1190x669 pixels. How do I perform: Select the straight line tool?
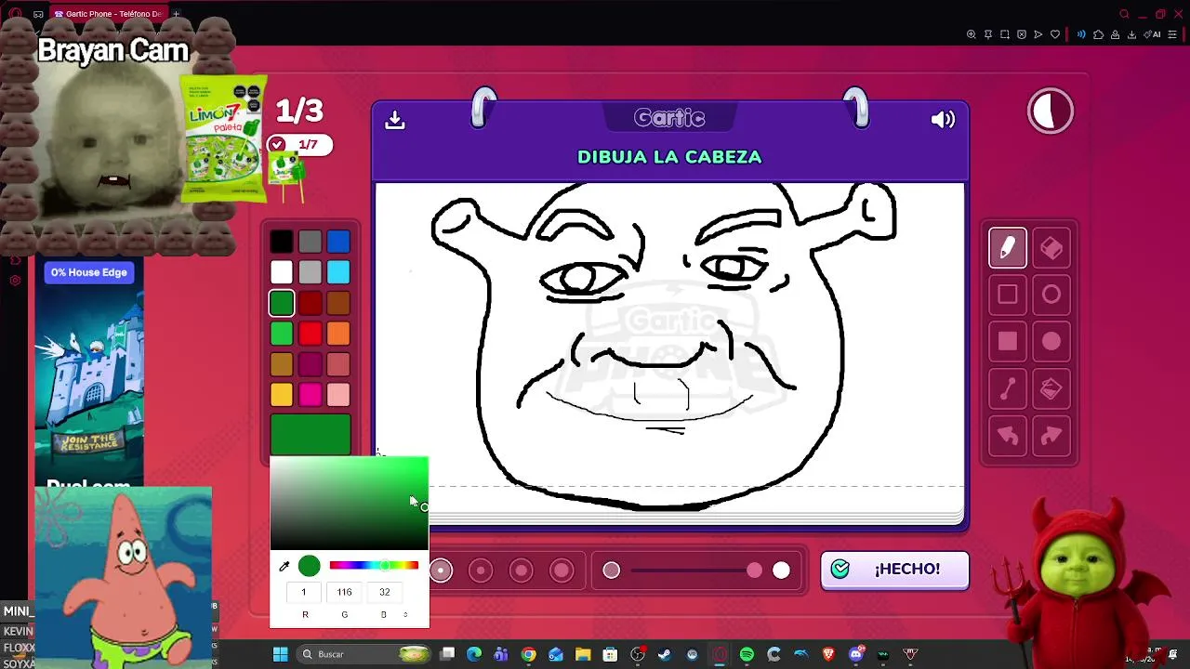pyautogui.click(x=1008, y=389)
